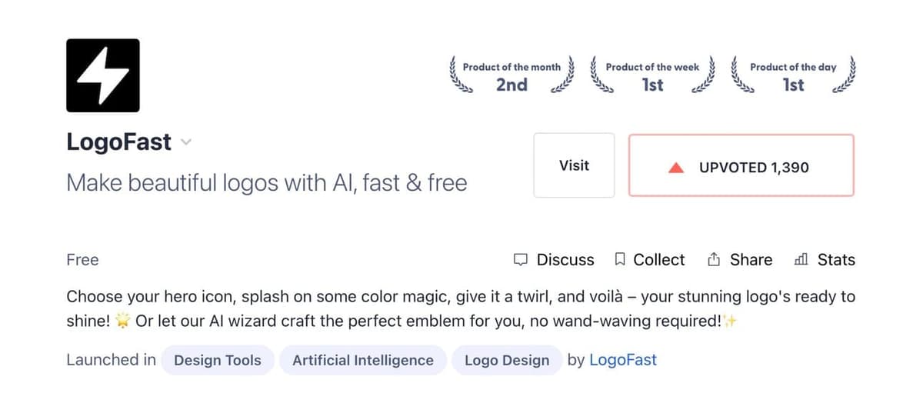The width and height of the screenshot is (923, 403).
Task: Open the Discuss link text
Action: [x=565, y=260]
